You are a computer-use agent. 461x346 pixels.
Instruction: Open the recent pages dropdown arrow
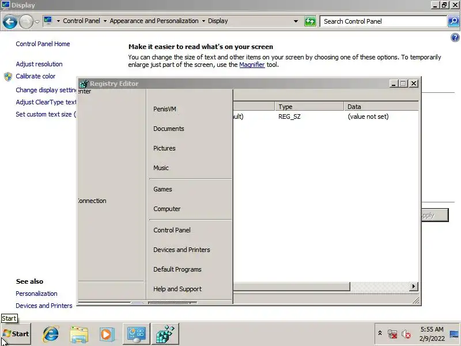37,21
